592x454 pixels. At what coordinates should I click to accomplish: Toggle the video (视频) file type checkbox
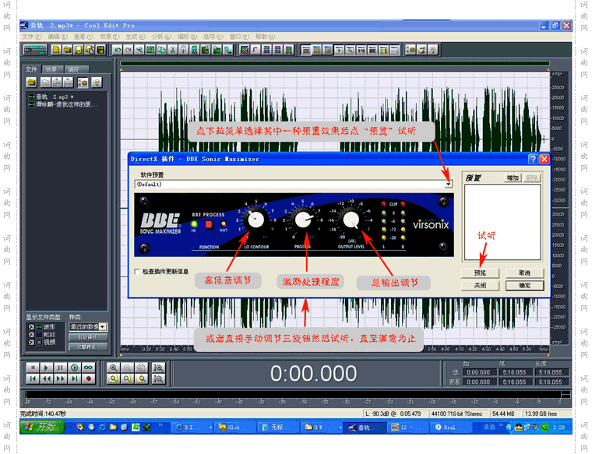[31, 343]
